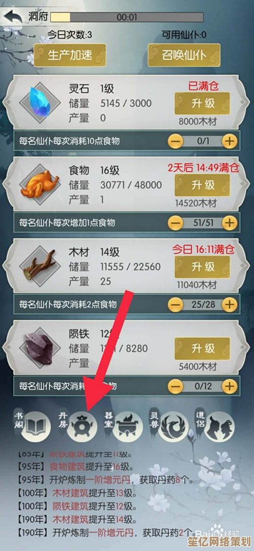Upgrade the 灵石 building

(x=202, y=103)
